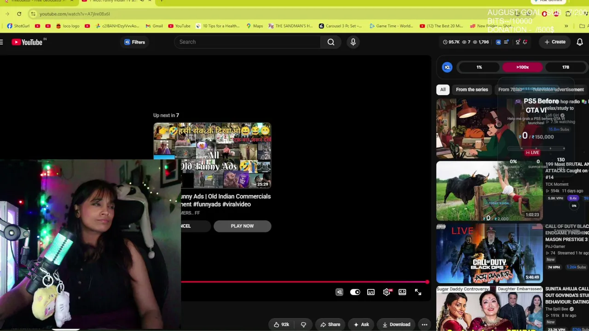Click the Ask button

[361, 325]
